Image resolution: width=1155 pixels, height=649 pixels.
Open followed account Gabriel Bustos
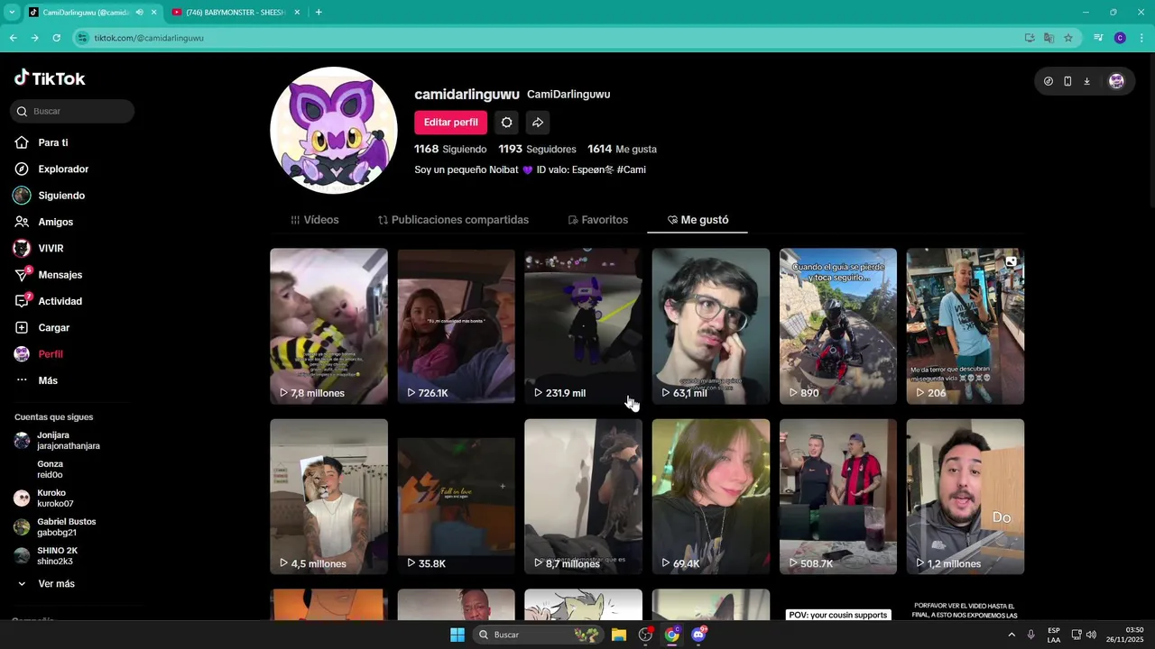pyautogui.click(x=54, y=527)
